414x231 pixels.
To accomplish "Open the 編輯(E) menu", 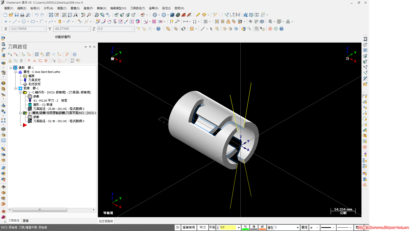I will coord(22,8).
